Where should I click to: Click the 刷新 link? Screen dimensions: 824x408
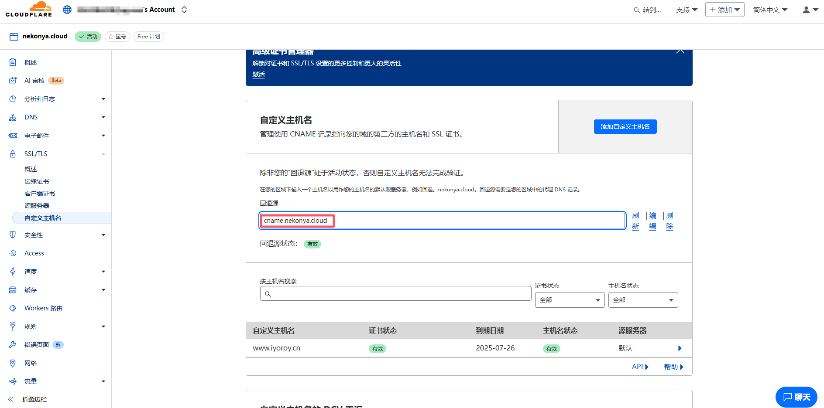(x=635, y=221)
